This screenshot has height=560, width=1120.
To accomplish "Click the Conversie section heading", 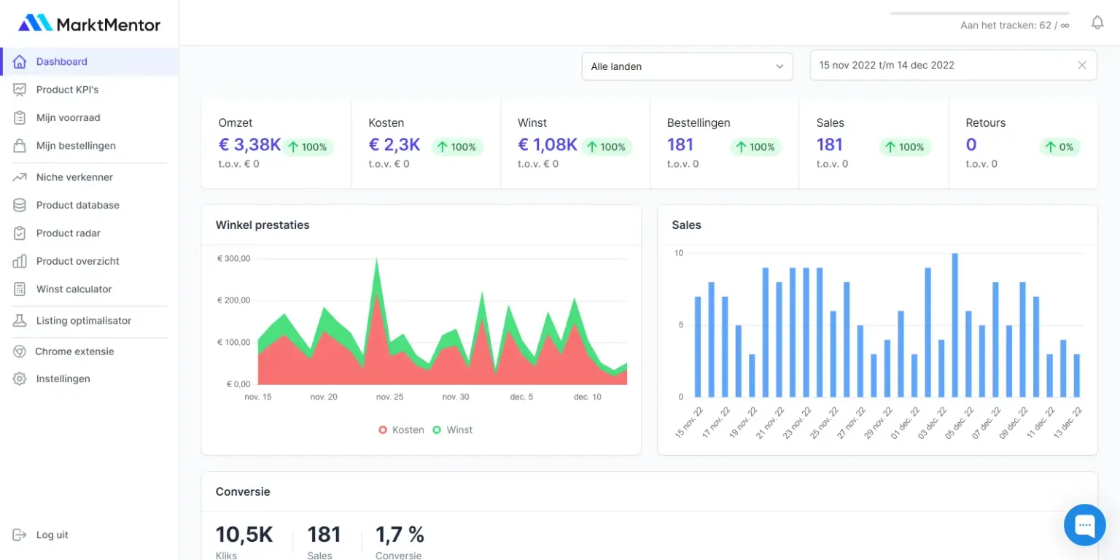I will (243, 492).
